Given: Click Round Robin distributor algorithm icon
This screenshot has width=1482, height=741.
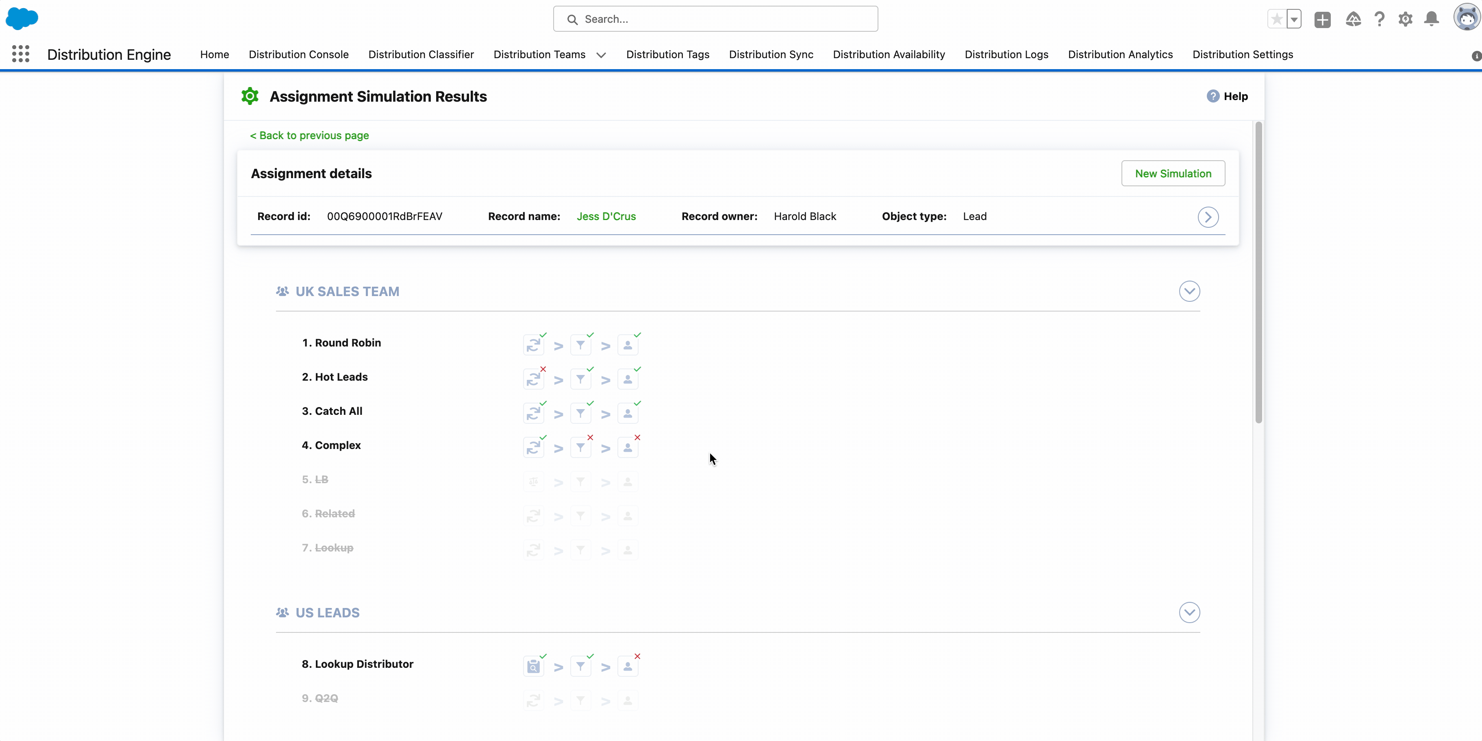Looking at the screenshot, I should (533, 345).
